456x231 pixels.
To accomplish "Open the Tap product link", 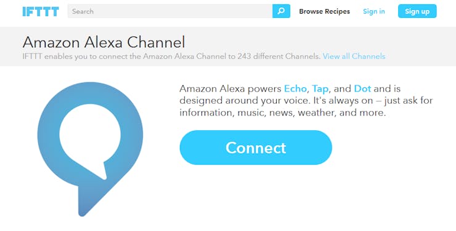I will click(320, 88).
